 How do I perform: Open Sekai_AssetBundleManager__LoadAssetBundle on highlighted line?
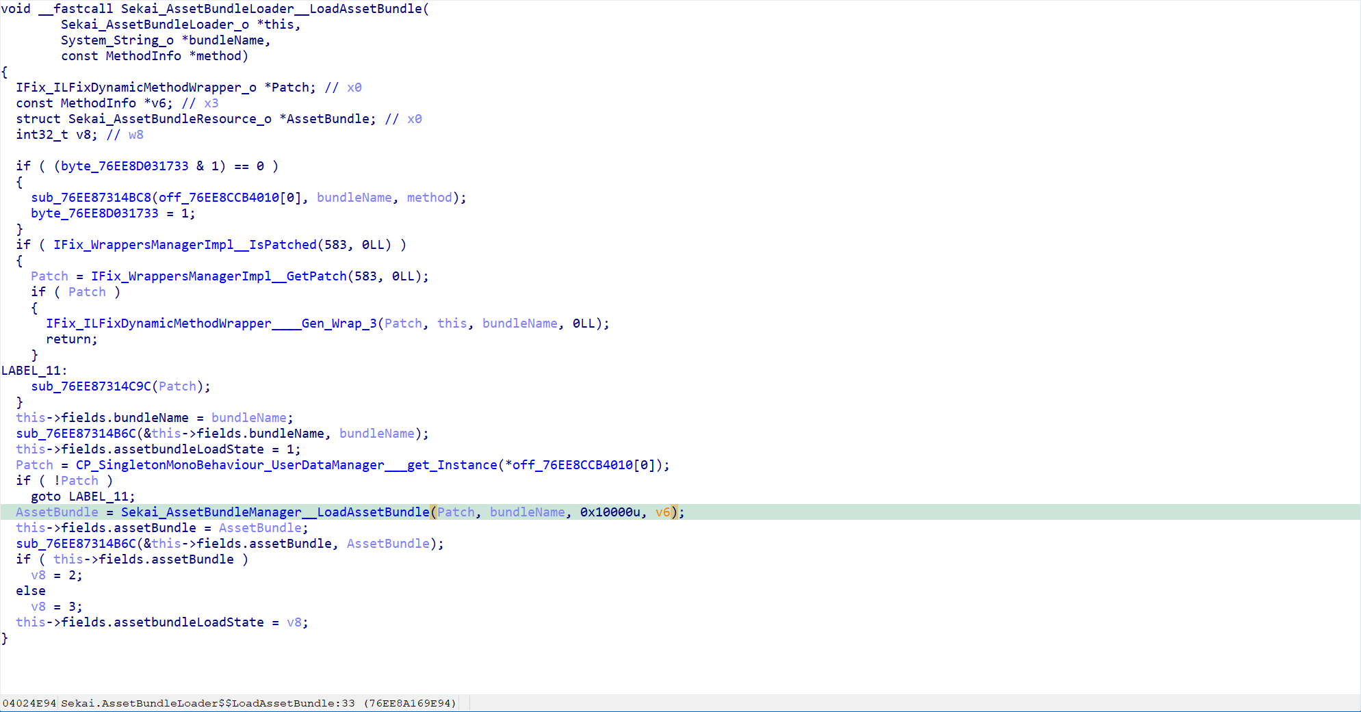[275, 512]
